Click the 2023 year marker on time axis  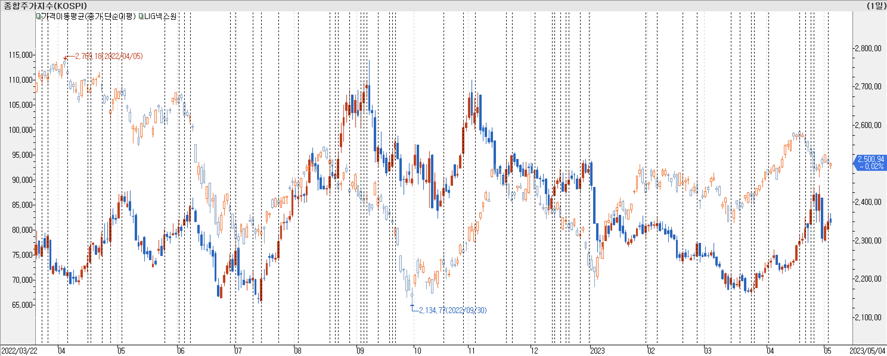coord(597,351)
